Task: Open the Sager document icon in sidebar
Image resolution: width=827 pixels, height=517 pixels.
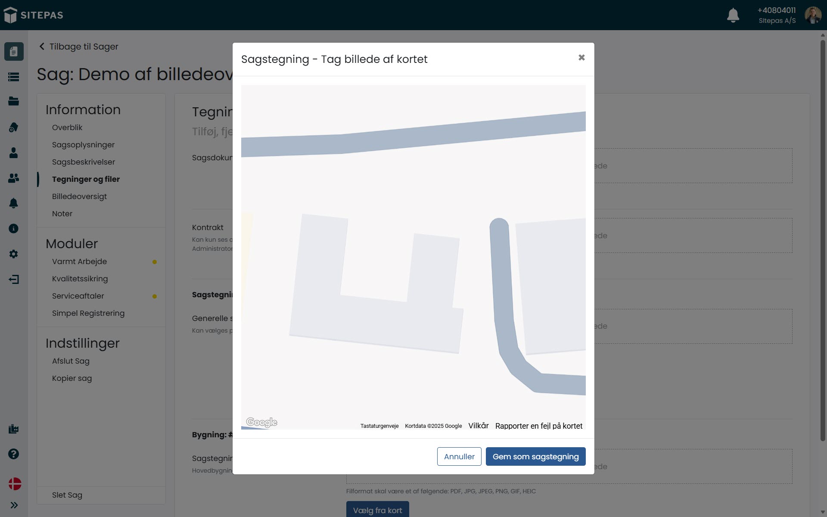Action: (x=14, y=51)
